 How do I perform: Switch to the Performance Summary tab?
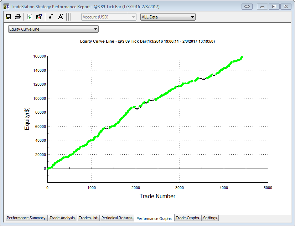click(26, 218)
